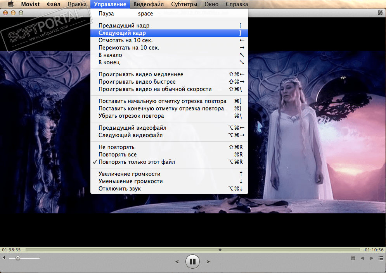Click remaining time -01:10:56
This screenshot has width=386, height=273.
pyautogui.click(x=373, y=250)
